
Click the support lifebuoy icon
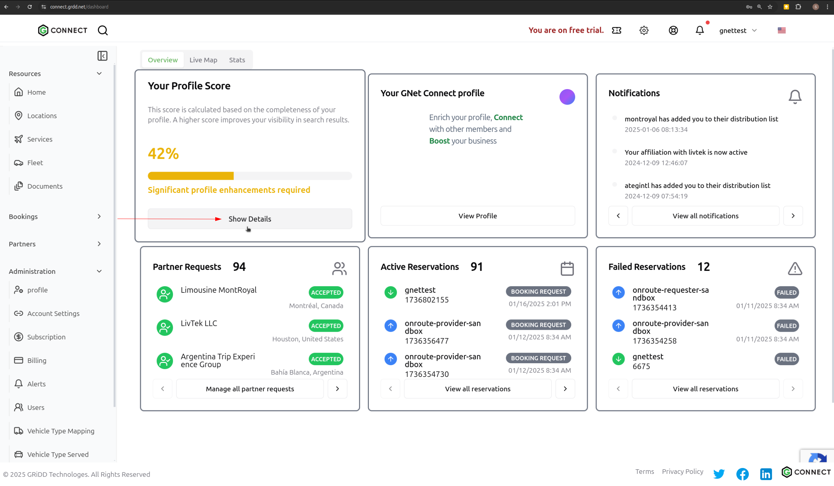tap(673, 30)
